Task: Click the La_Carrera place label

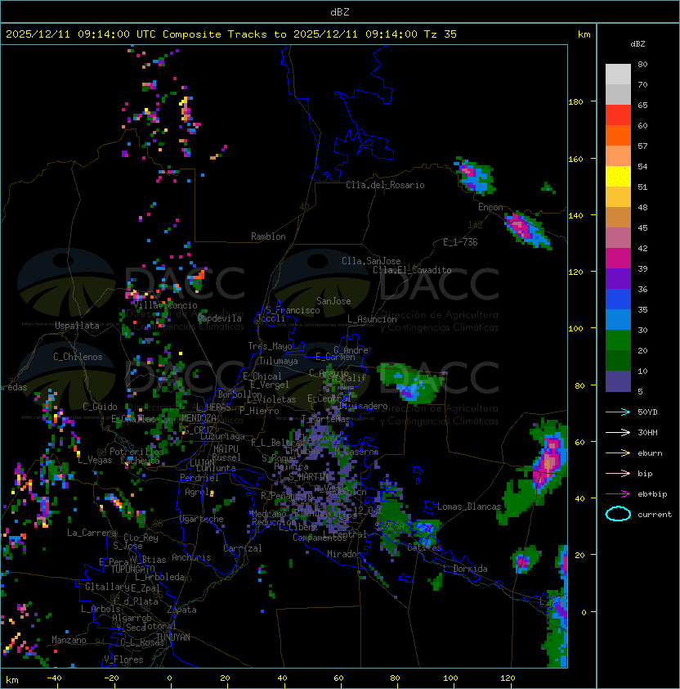Action: click(92, 533)
